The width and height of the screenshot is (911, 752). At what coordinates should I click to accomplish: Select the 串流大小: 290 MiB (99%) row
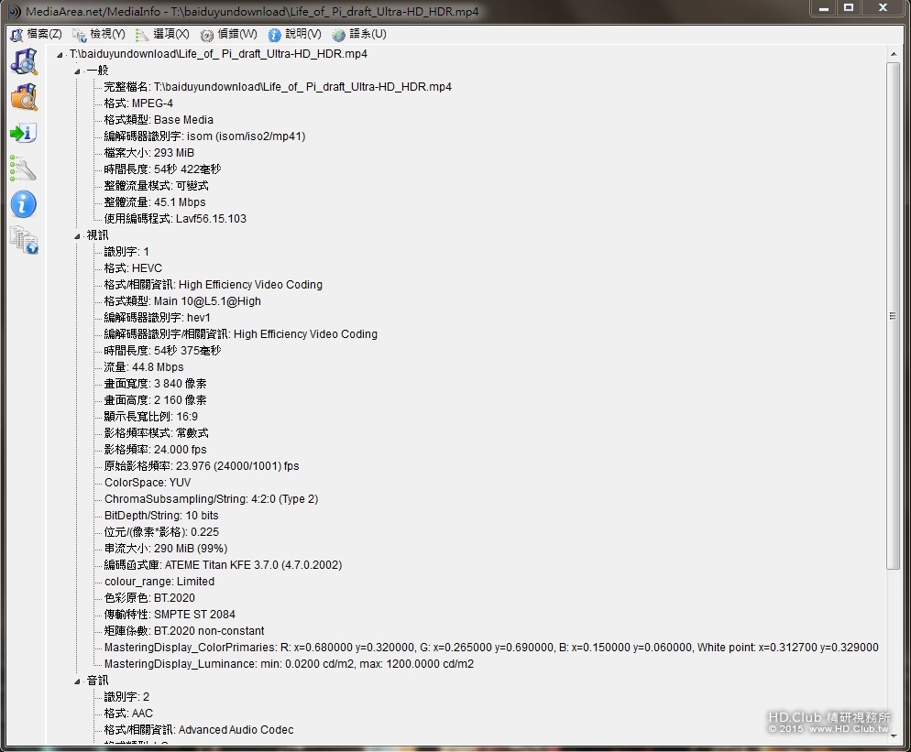tap(166, 549)
